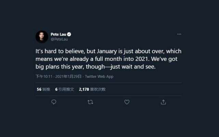Click the 2021年1月29日 date
219x137 pixels.
pos(68,77)
